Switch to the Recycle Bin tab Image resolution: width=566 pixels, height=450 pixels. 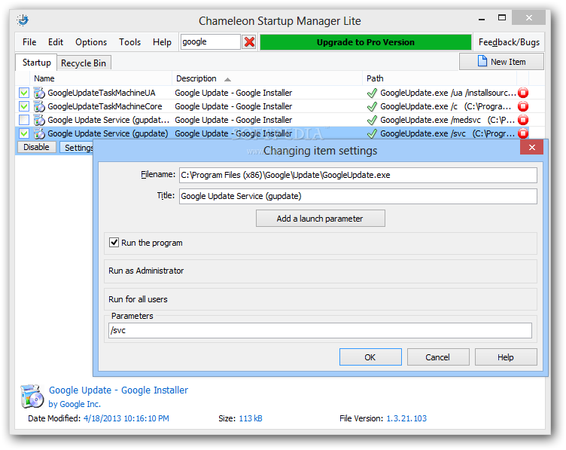84,63
